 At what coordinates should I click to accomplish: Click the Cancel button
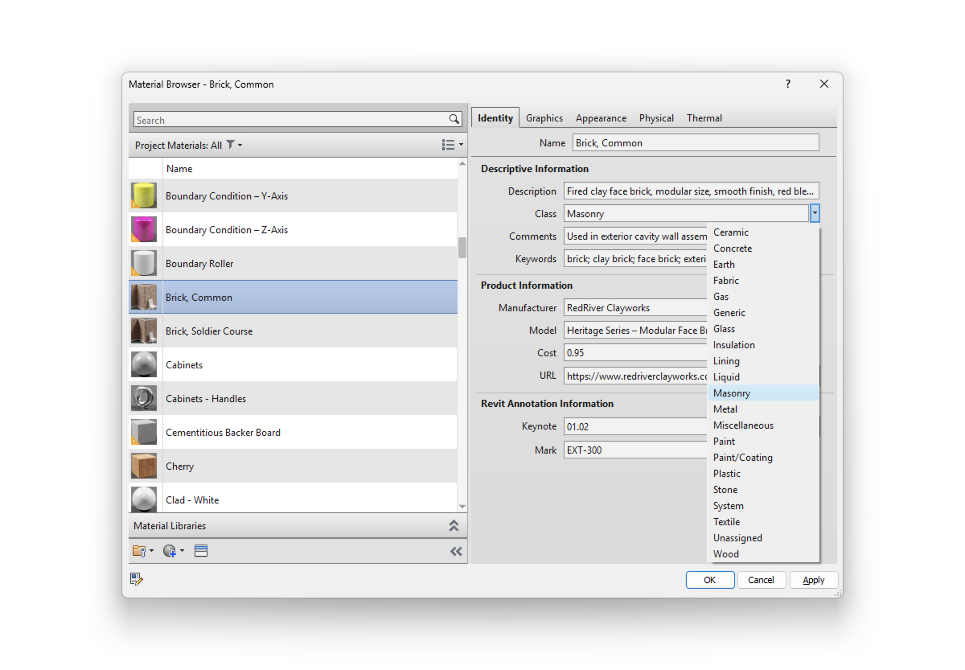click(x=761, y=580)
